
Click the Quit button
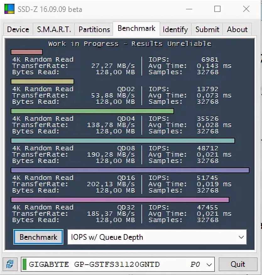click(x=238, y=264)
